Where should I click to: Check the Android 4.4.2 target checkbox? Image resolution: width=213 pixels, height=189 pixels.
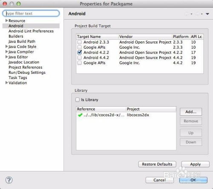click(x=80, y=58)
